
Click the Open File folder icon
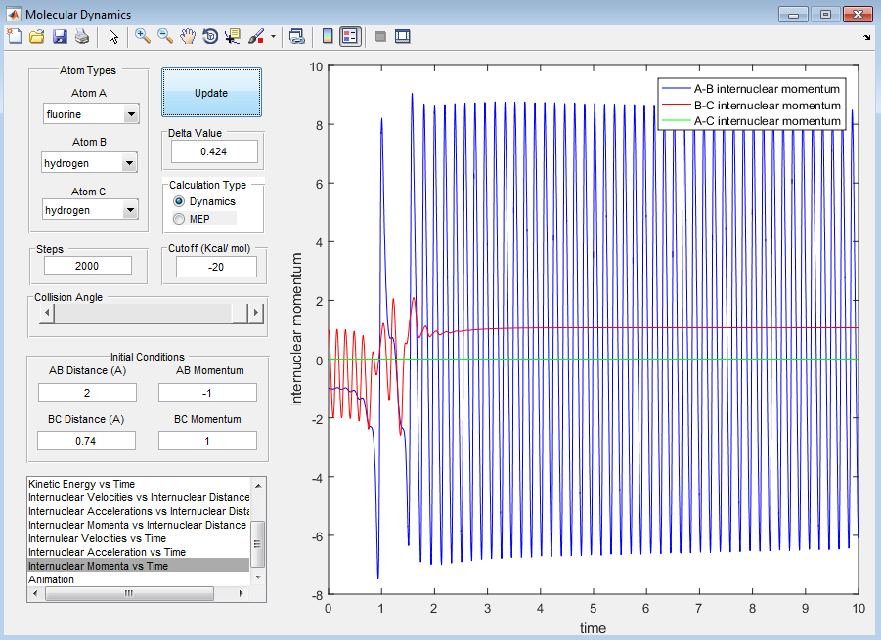(37, 37)
